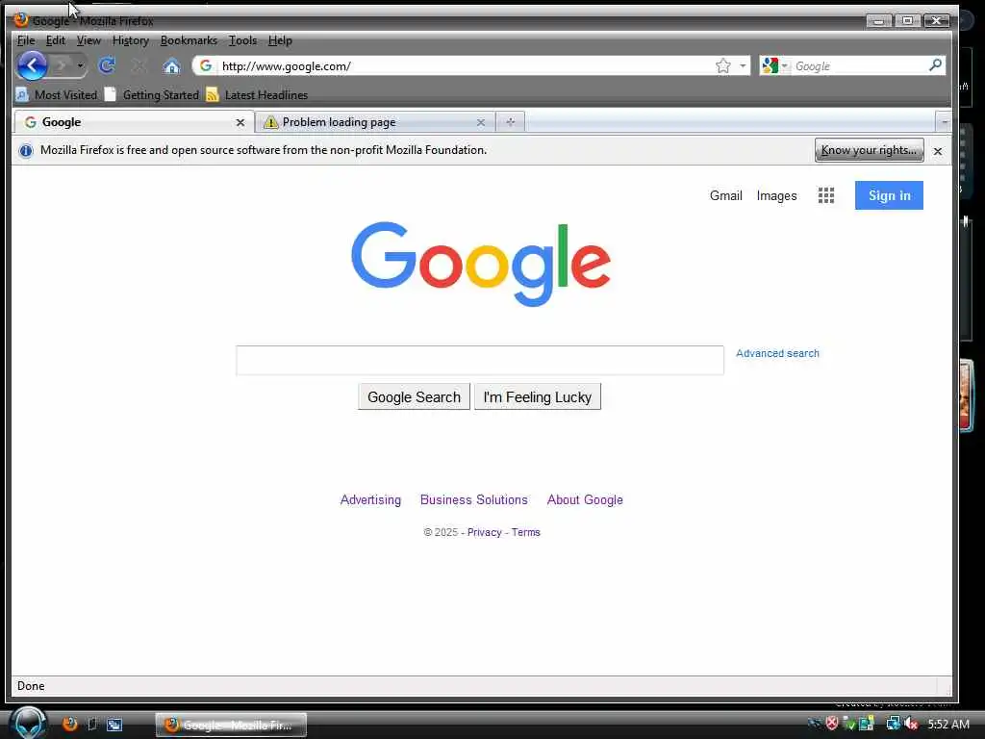Click the red security shield tray icon
The height and width of the screenshot is (739, 985).
832,724
